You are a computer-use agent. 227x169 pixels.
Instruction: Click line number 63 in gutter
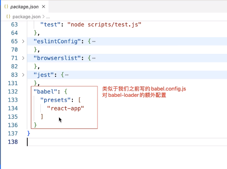coord(14,25)
